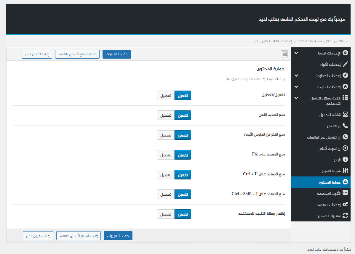Click the up-arrow icon for زر العودة لأعلى
Image resolution: width=355 pixels, height=254 pixels.
coord(345,148)
